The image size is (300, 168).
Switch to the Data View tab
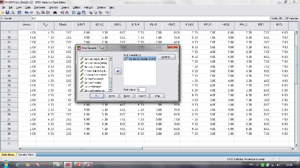[8, 155]
